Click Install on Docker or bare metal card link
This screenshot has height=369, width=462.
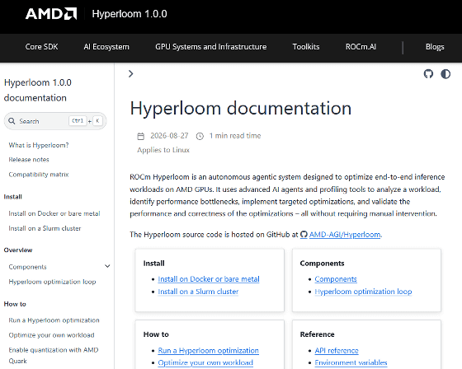(x=209, y=279)
